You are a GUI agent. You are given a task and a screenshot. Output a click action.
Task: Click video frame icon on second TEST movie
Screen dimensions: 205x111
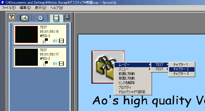[x=61, y=64]
